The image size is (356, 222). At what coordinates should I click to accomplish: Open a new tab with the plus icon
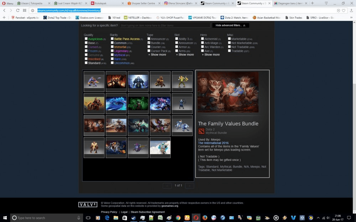[x=313, y=3]
